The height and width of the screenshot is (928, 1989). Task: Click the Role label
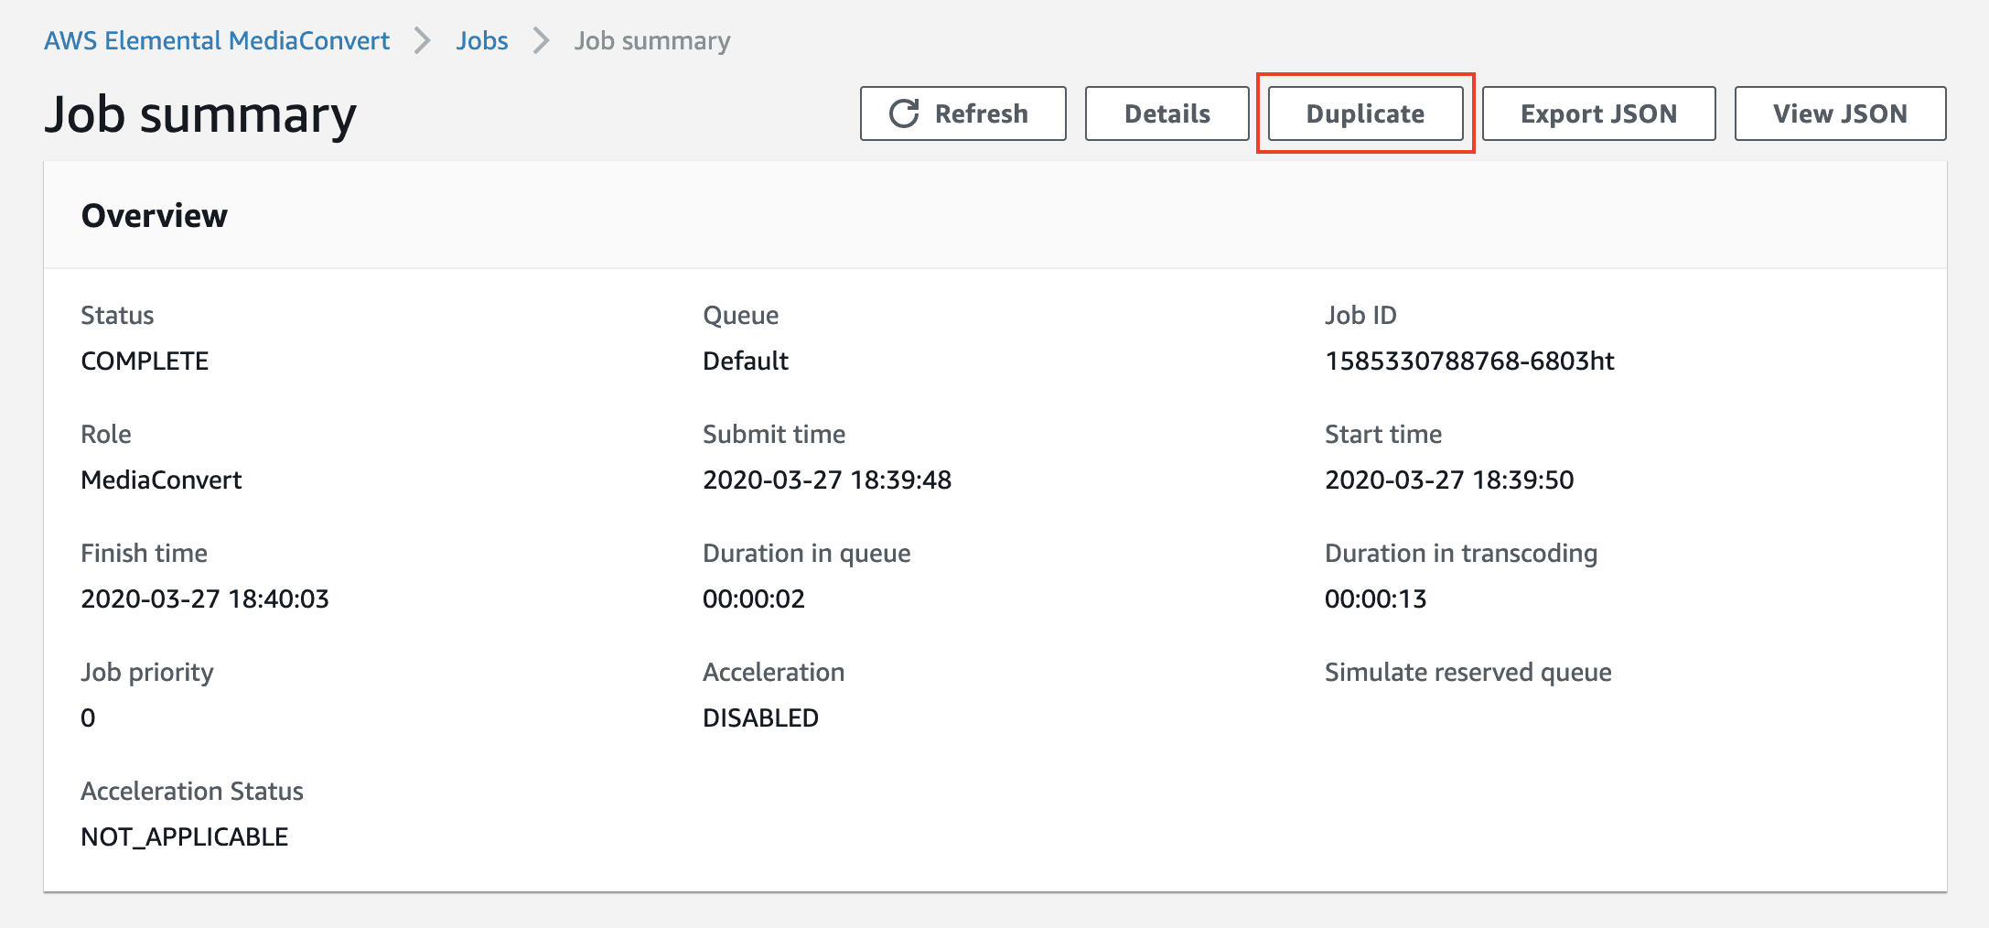pos(106,434)
